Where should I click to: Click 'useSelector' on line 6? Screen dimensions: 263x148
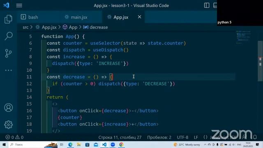point(105,43)
